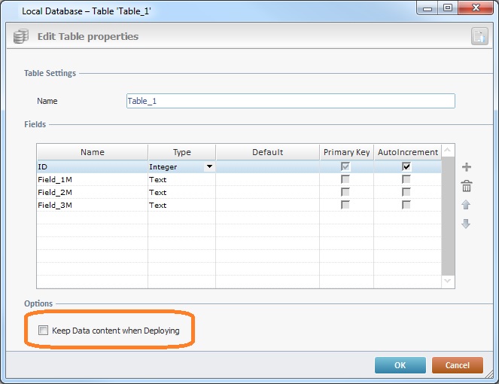Click the delete field trash icon

(466, 186)
